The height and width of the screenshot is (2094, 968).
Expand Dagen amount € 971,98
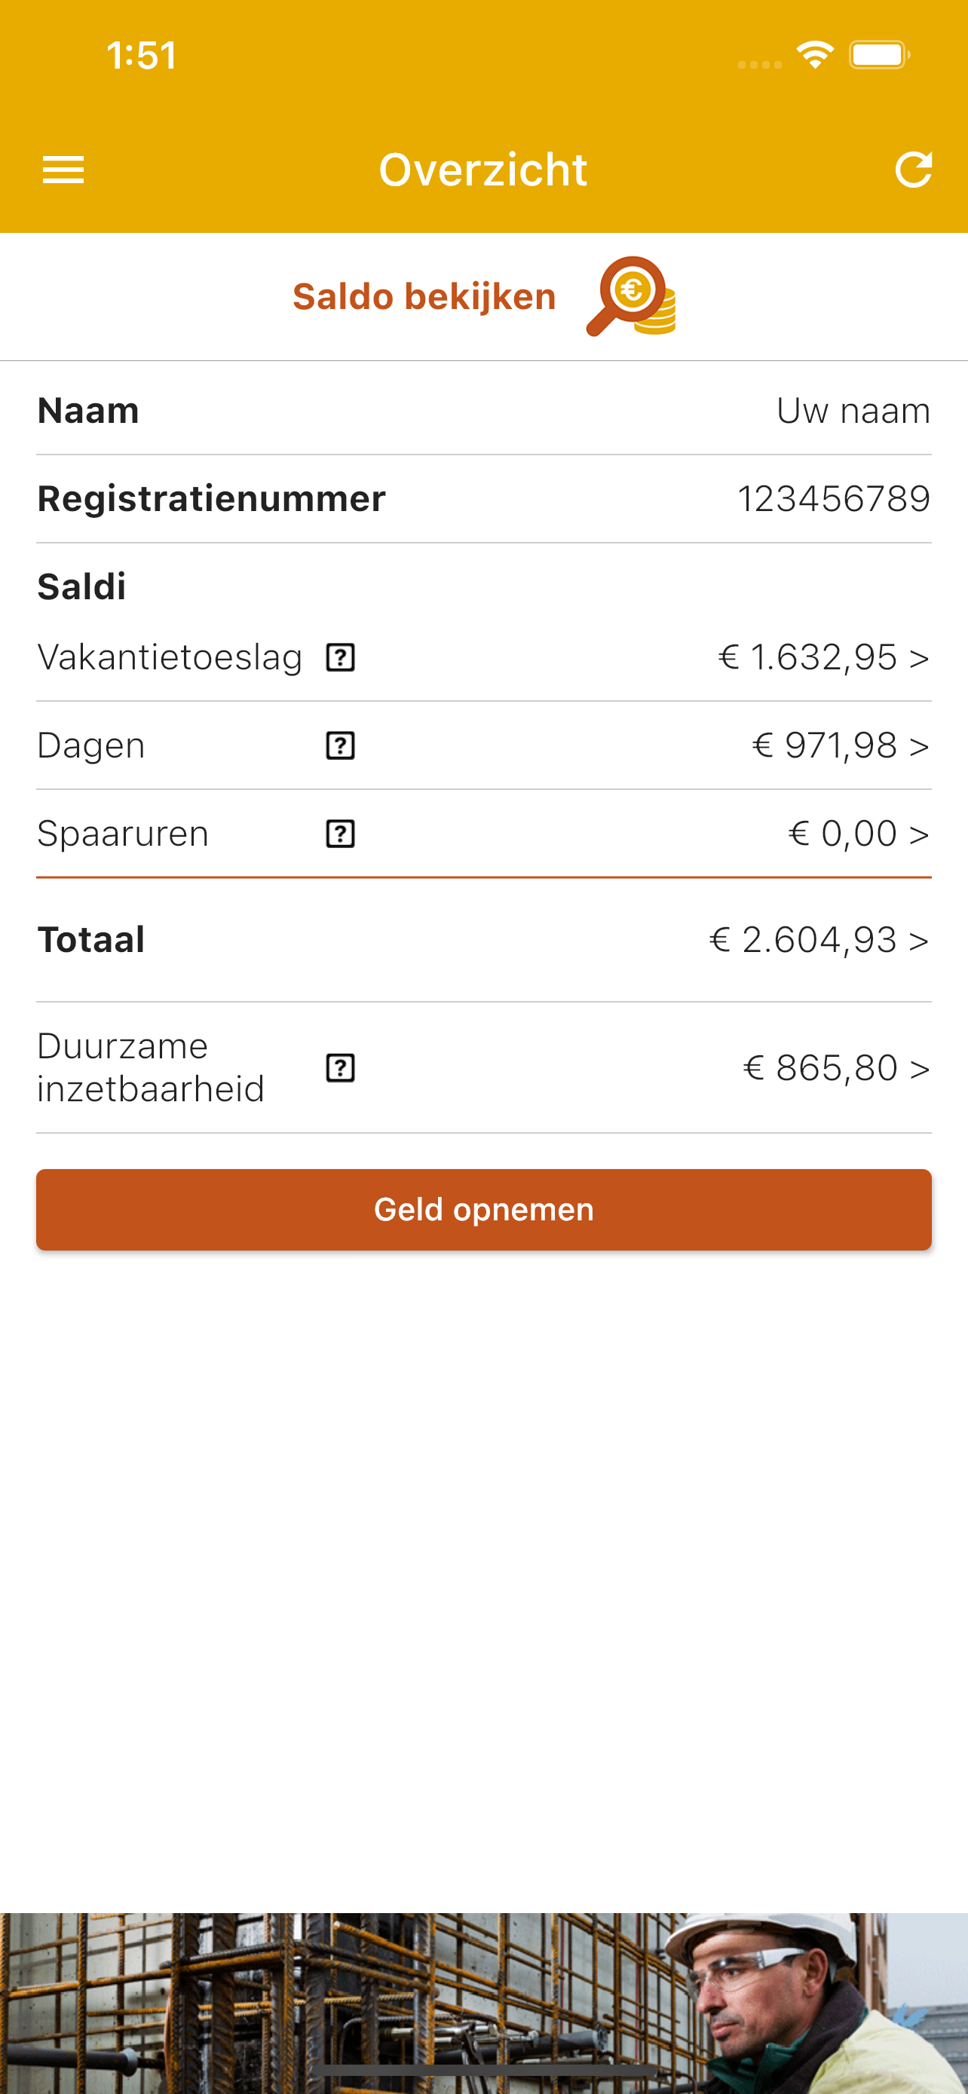(x=841, y=745)
